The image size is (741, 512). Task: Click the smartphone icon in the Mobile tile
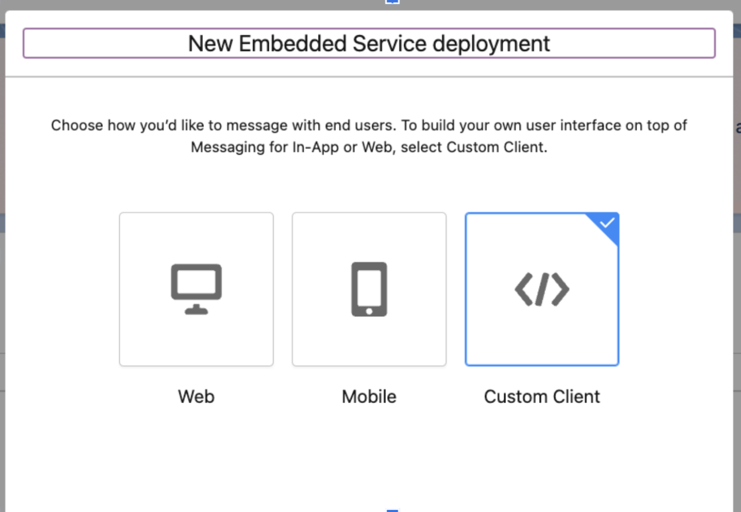point(369,289)
